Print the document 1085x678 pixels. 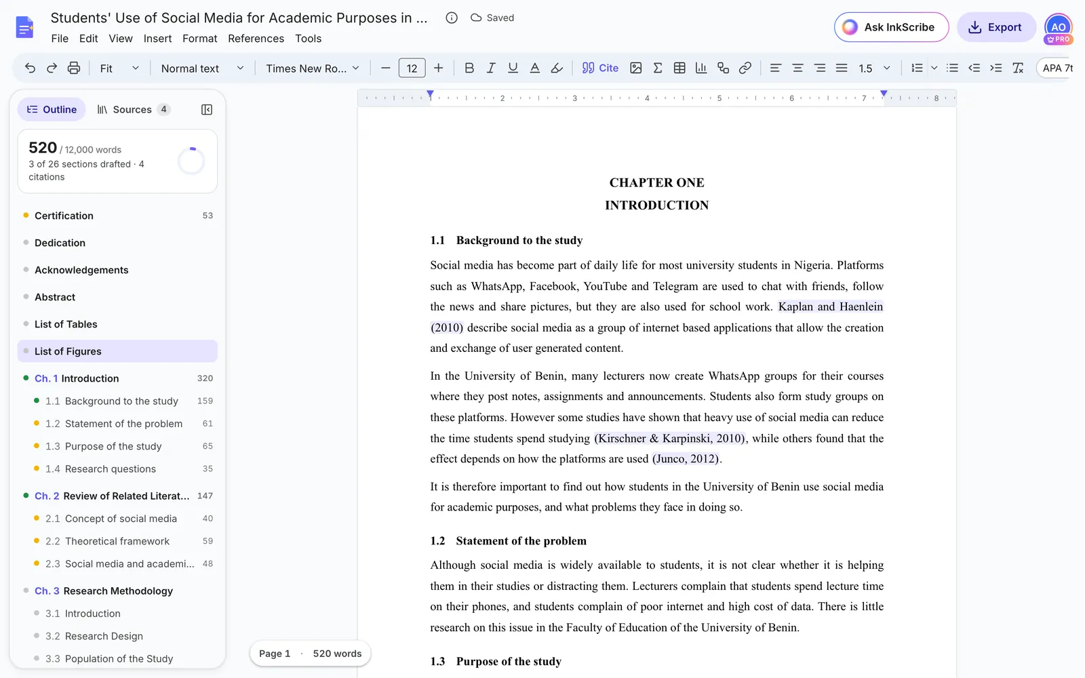click(74, 68)
